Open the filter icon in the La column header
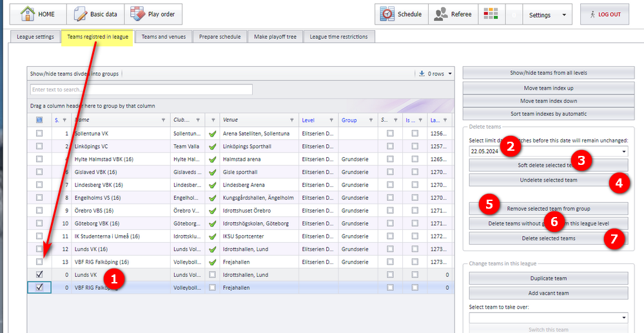This screenshot has width=644, height=333. [445, 120]
